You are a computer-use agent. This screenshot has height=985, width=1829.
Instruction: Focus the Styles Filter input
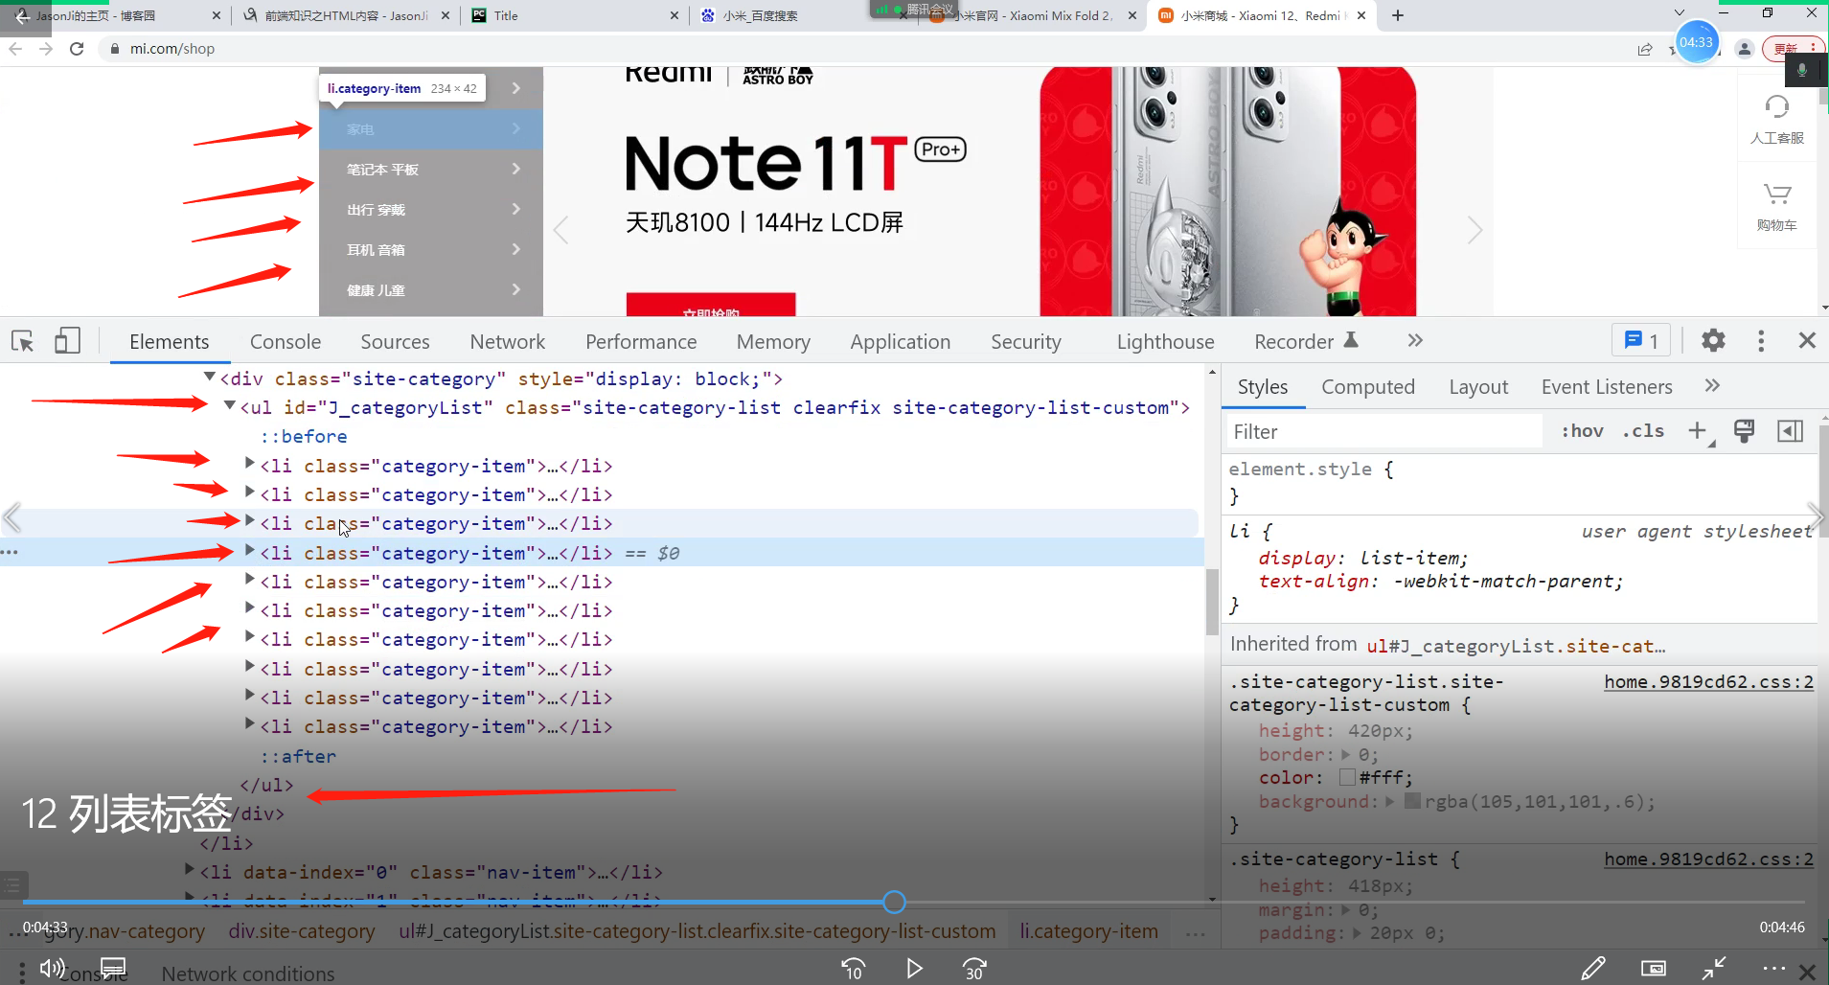pos(1385,432)
